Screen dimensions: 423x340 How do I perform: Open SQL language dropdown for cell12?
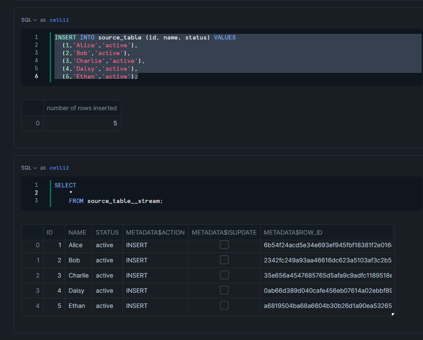[x=29, y=168]
